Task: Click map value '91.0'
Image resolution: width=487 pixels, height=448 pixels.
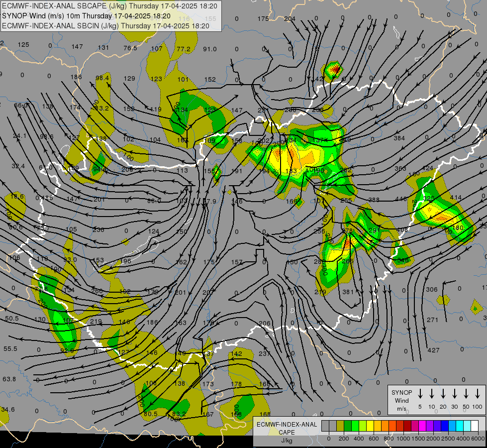Action: coord(209,49)
